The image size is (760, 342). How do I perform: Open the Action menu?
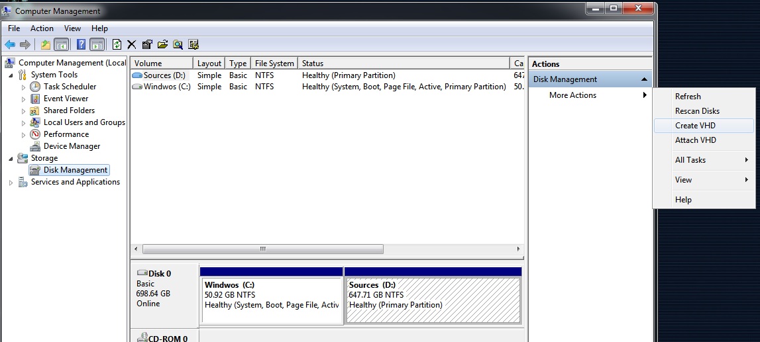[42, 28]
